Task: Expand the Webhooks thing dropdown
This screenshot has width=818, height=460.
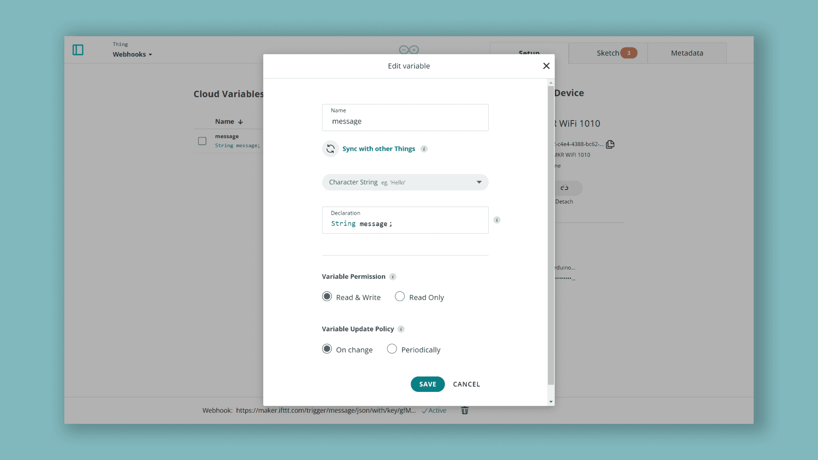Action: [132, 55]
